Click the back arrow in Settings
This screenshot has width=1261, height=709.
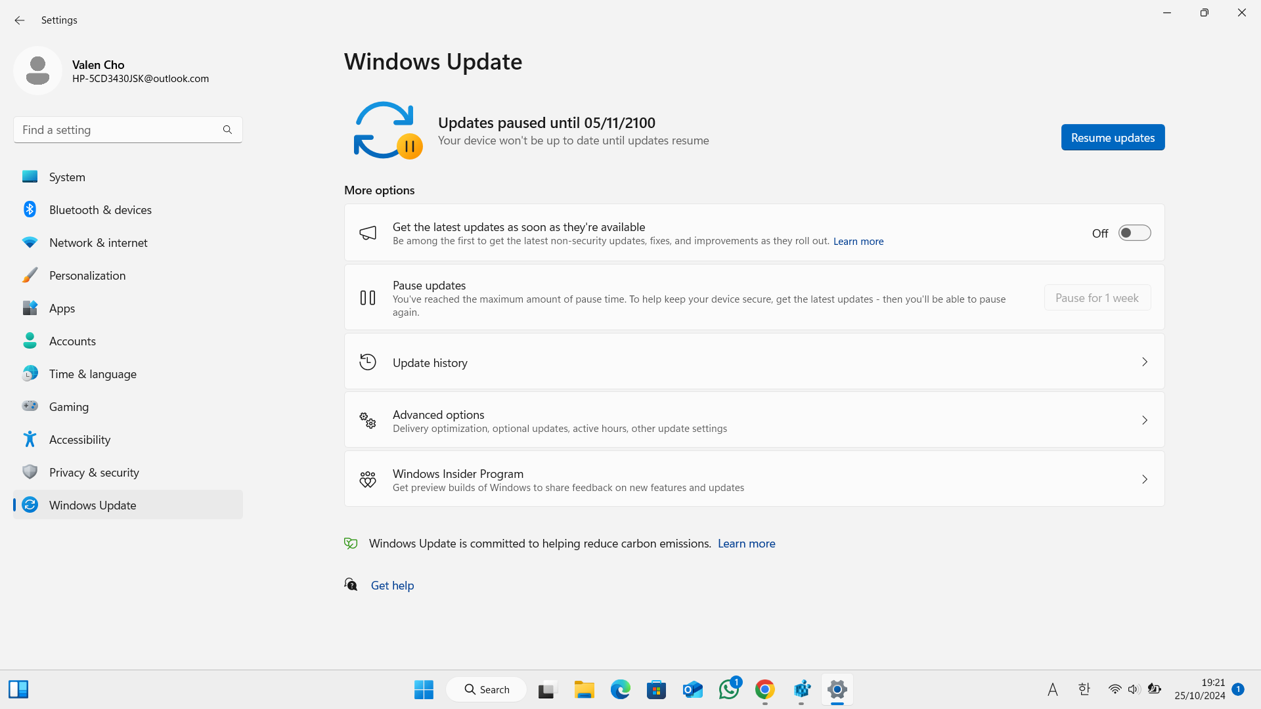coord(20,20)
